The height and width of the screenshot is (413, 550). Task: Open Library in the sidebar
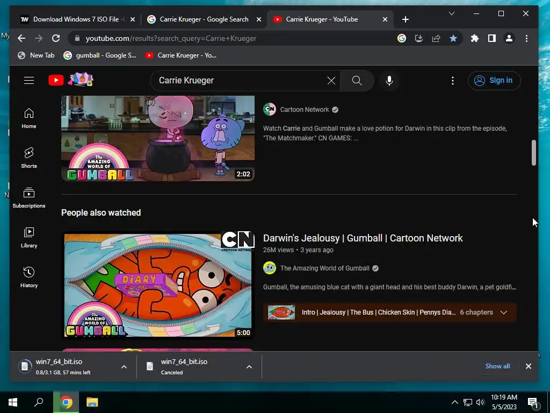29,238
